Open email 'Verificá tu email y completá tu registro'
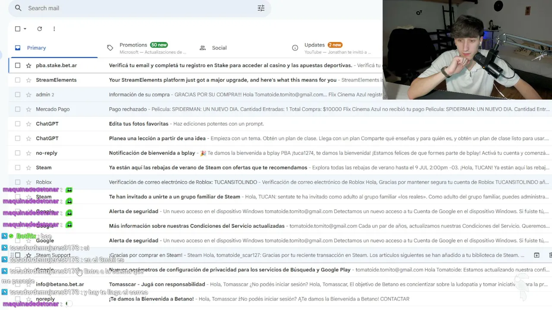The image size is (552, 310). [230, 65]
